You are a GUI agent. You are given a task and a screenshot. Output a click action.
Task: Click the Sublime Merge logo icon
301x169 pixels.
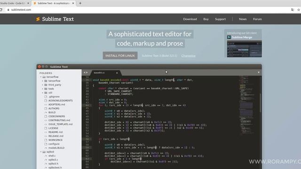coord(229,37)
